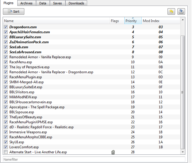Screen dimensions: 193x163
Task: Click priority value 3 of Dragonborn.esm
Action: point(133,27)
